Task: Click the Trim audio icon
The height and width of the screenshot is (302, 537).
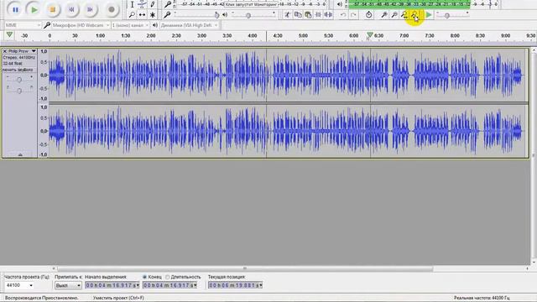Action: [318, 15]
